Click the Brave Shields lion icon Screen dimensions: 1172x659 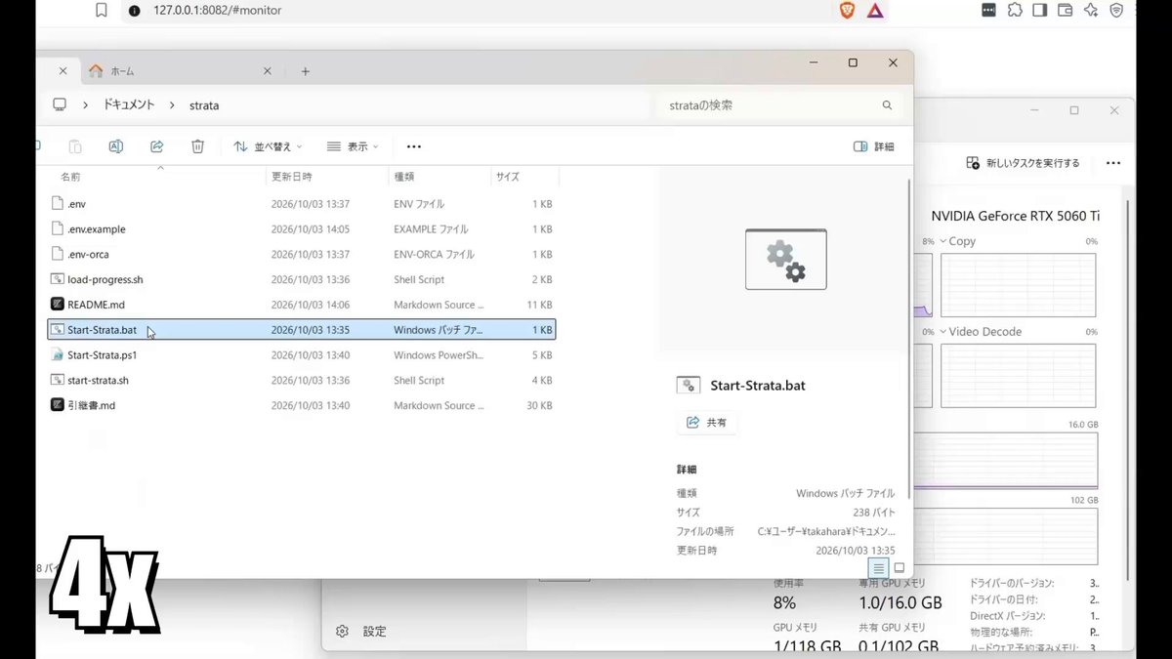pos(847,10)
